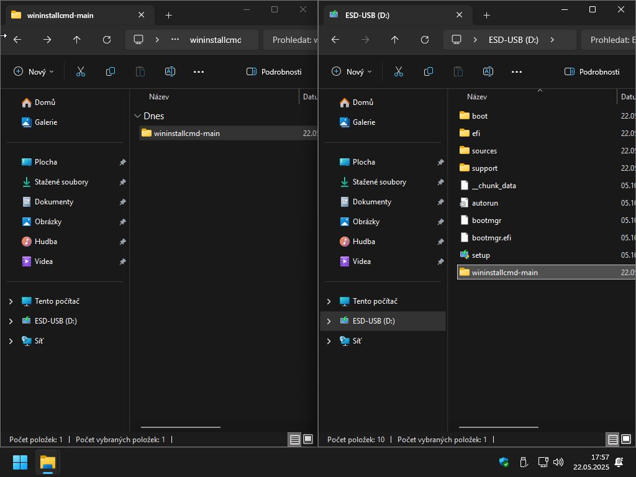Open Windows Start menu
The height and width of the screenshot is (477, 636).
tap(20, 462)
